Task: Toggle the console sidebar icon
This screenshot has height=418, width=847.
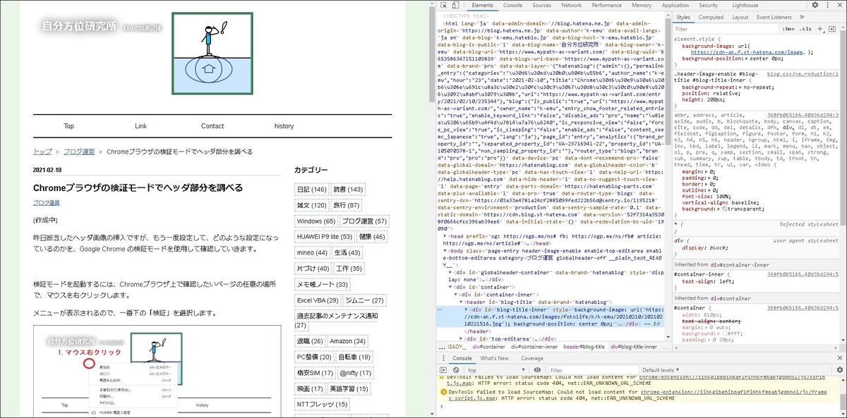Action: pyautogui.click(x=443, y=370)
